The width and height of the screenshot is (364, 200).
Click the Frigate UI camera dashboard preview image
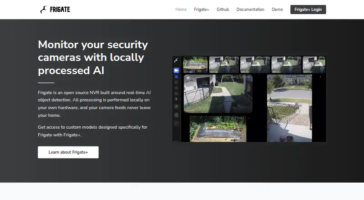pyautogui.click(x=249, y=99)
